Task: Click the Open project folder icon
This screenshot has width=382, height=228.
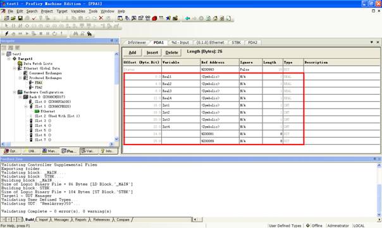Action: (x=13, y=18)
